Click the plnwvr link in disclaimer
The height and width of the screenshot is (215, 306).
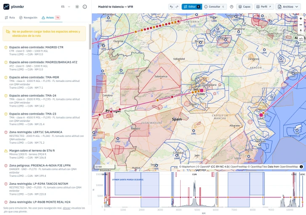point(67,208)
